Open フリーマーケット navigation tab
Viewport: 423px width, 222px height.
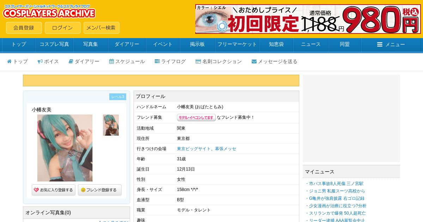pyautogui.click(x=237, y=44)
